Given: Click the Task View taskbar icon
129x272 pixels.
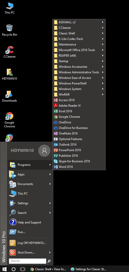Looking at the screenshot, I should 23,269.
